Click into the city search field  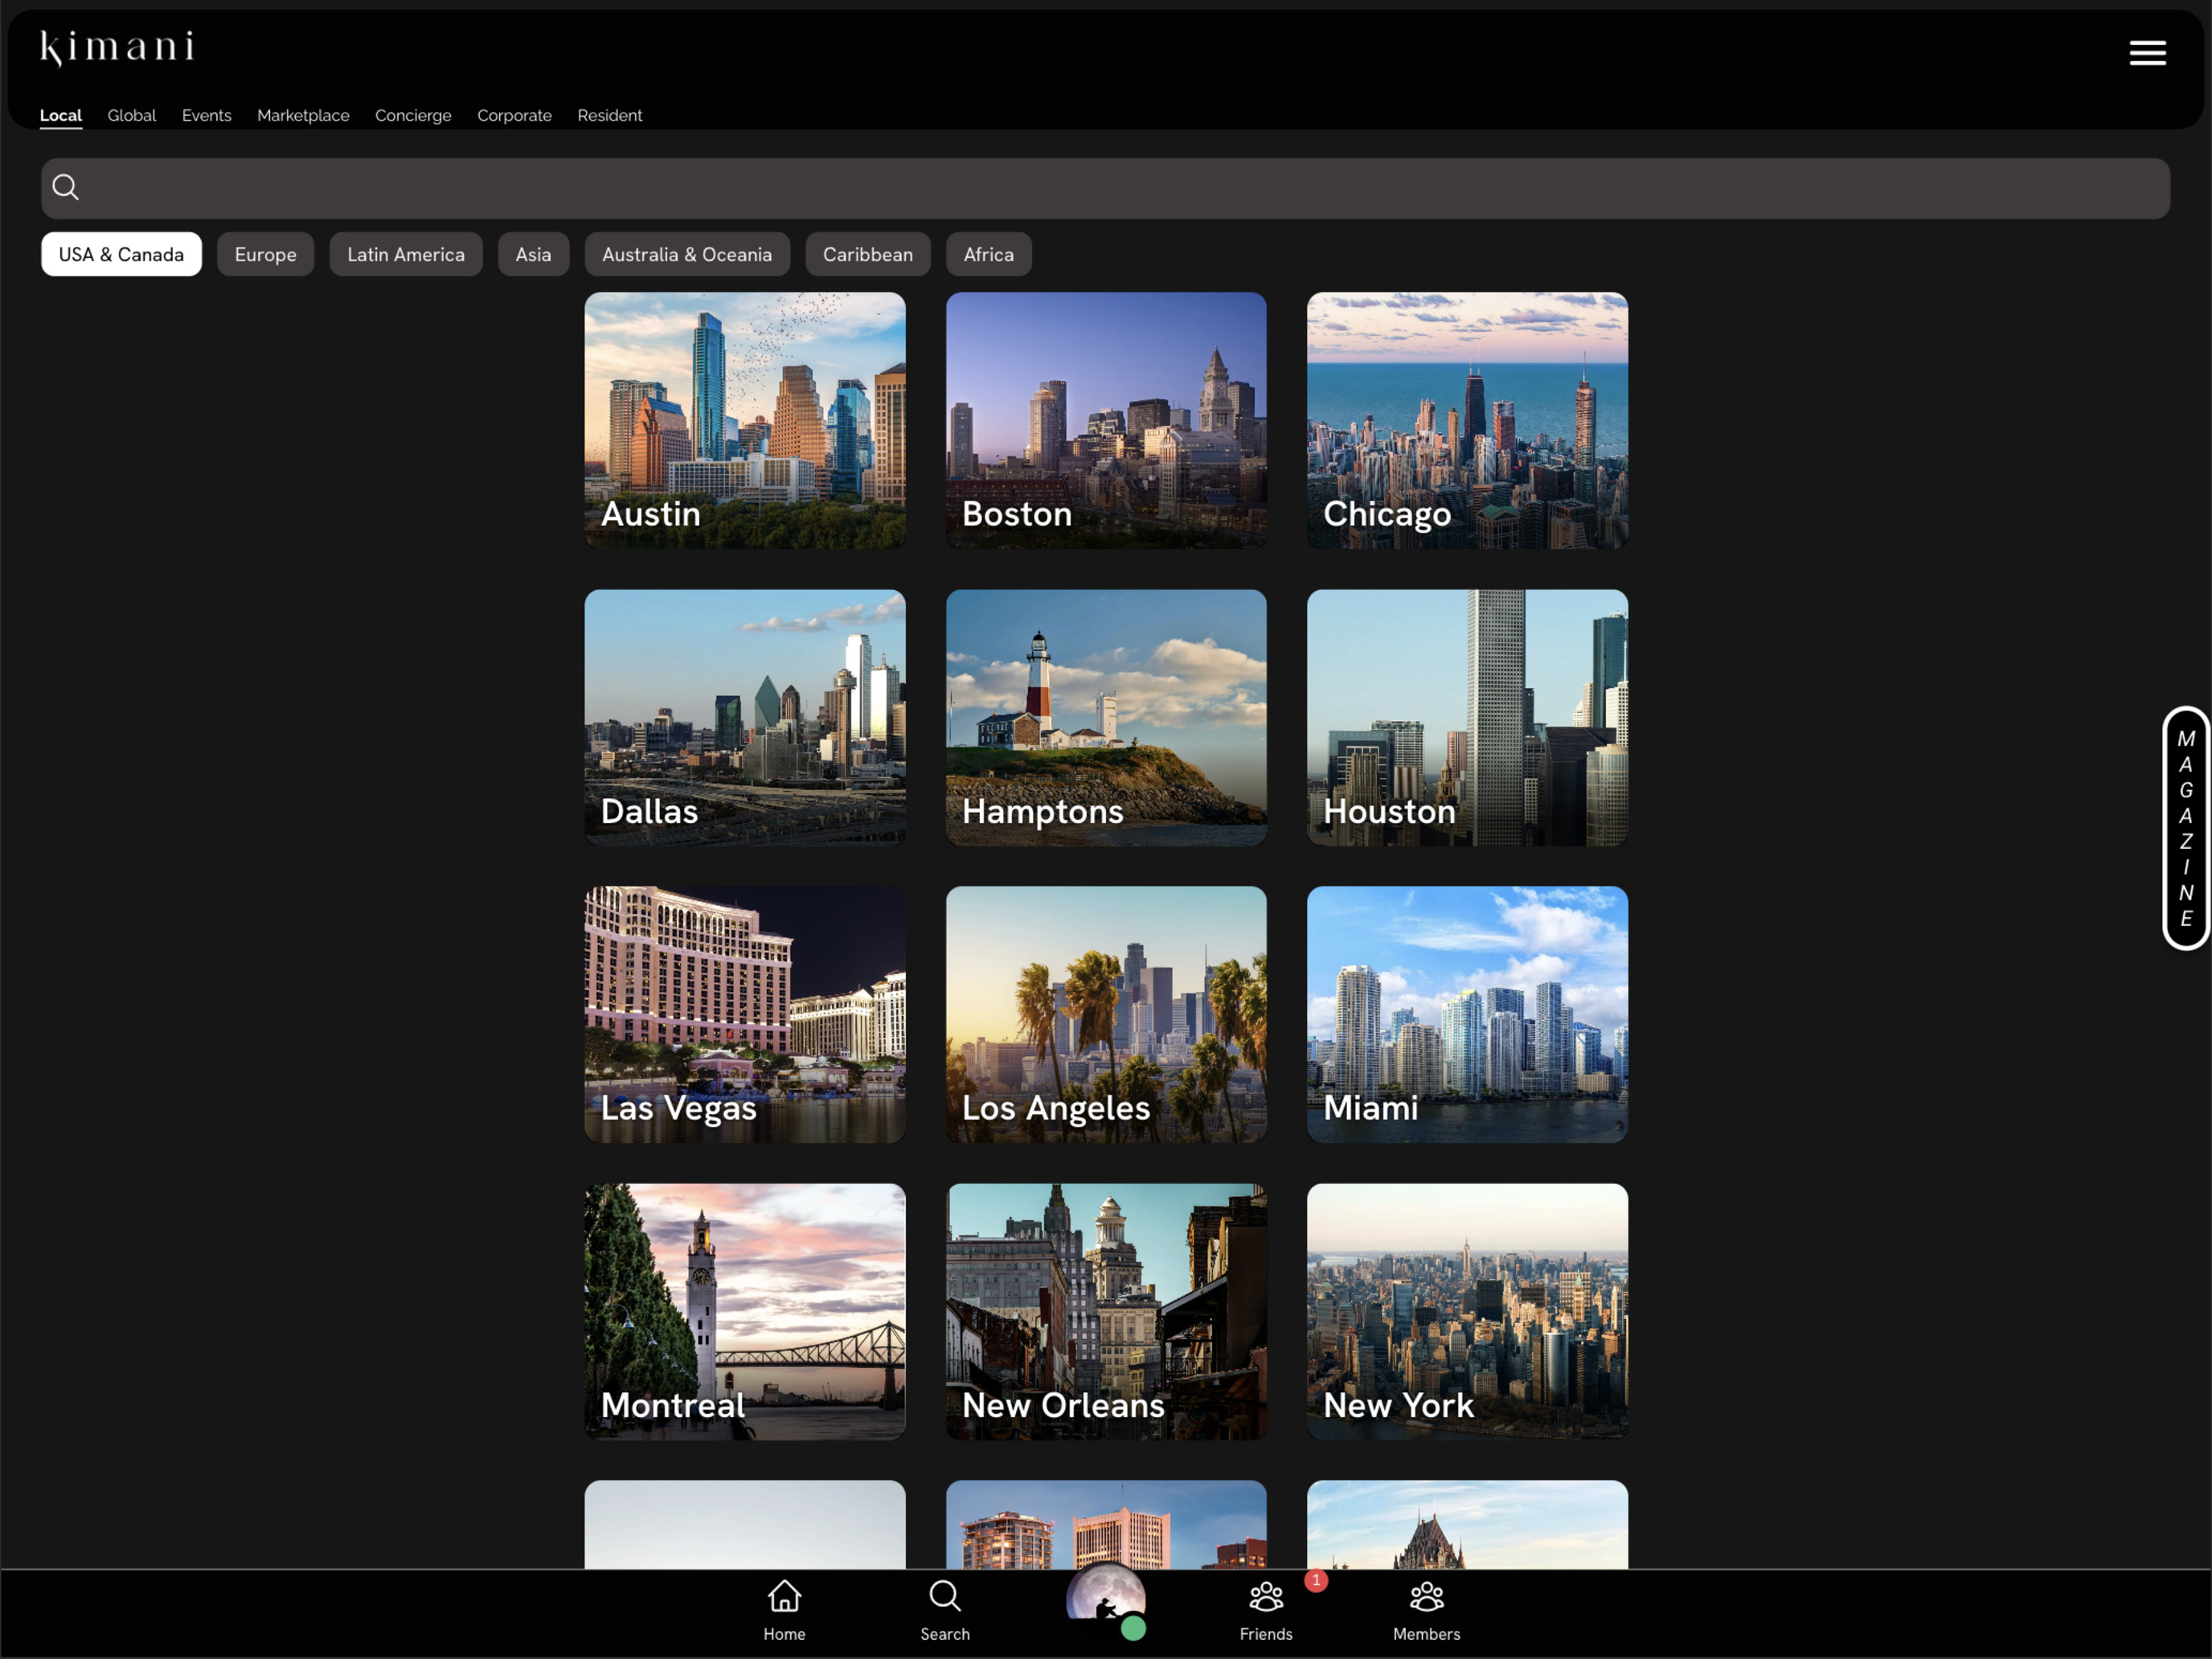(x=1105, y=188)
